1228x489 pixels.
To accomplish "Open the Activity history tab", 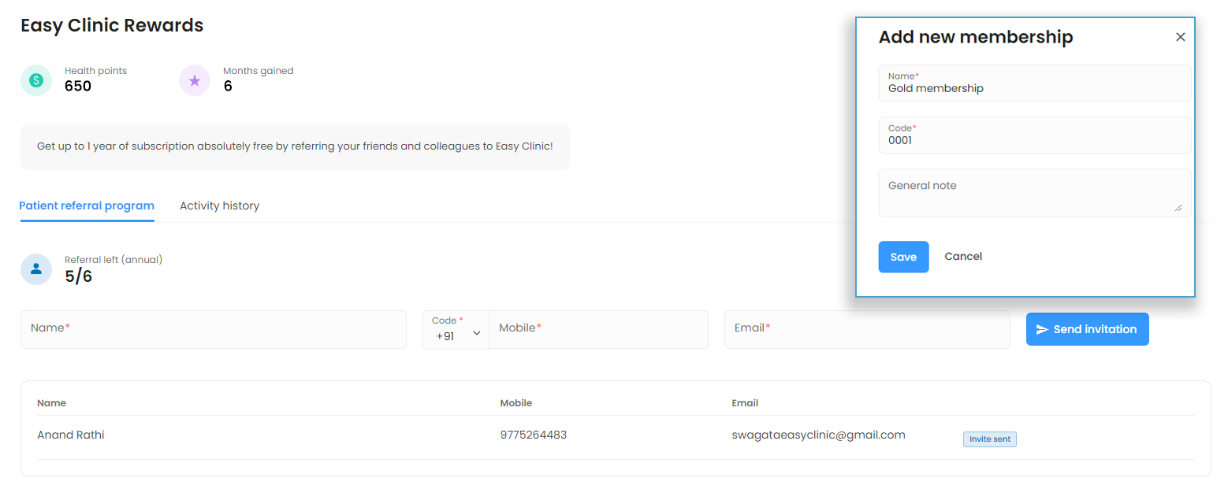I will (x=219, y=206).
